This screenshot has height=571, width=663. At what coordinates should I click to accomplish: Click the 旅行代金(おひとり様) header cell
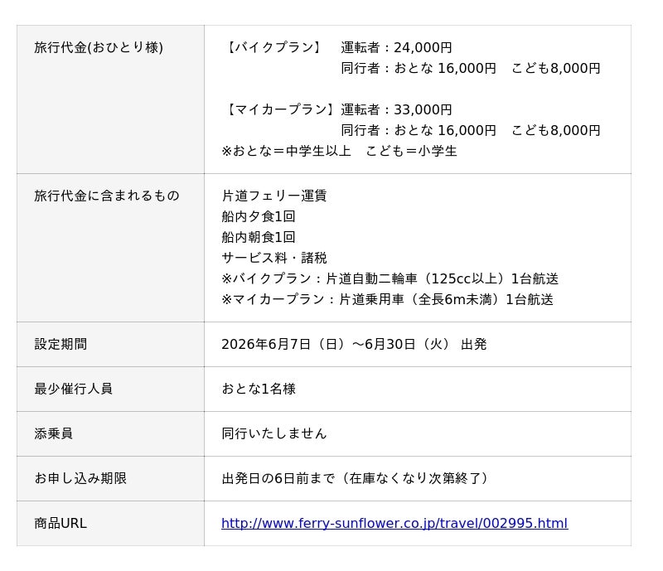(110, 99)
